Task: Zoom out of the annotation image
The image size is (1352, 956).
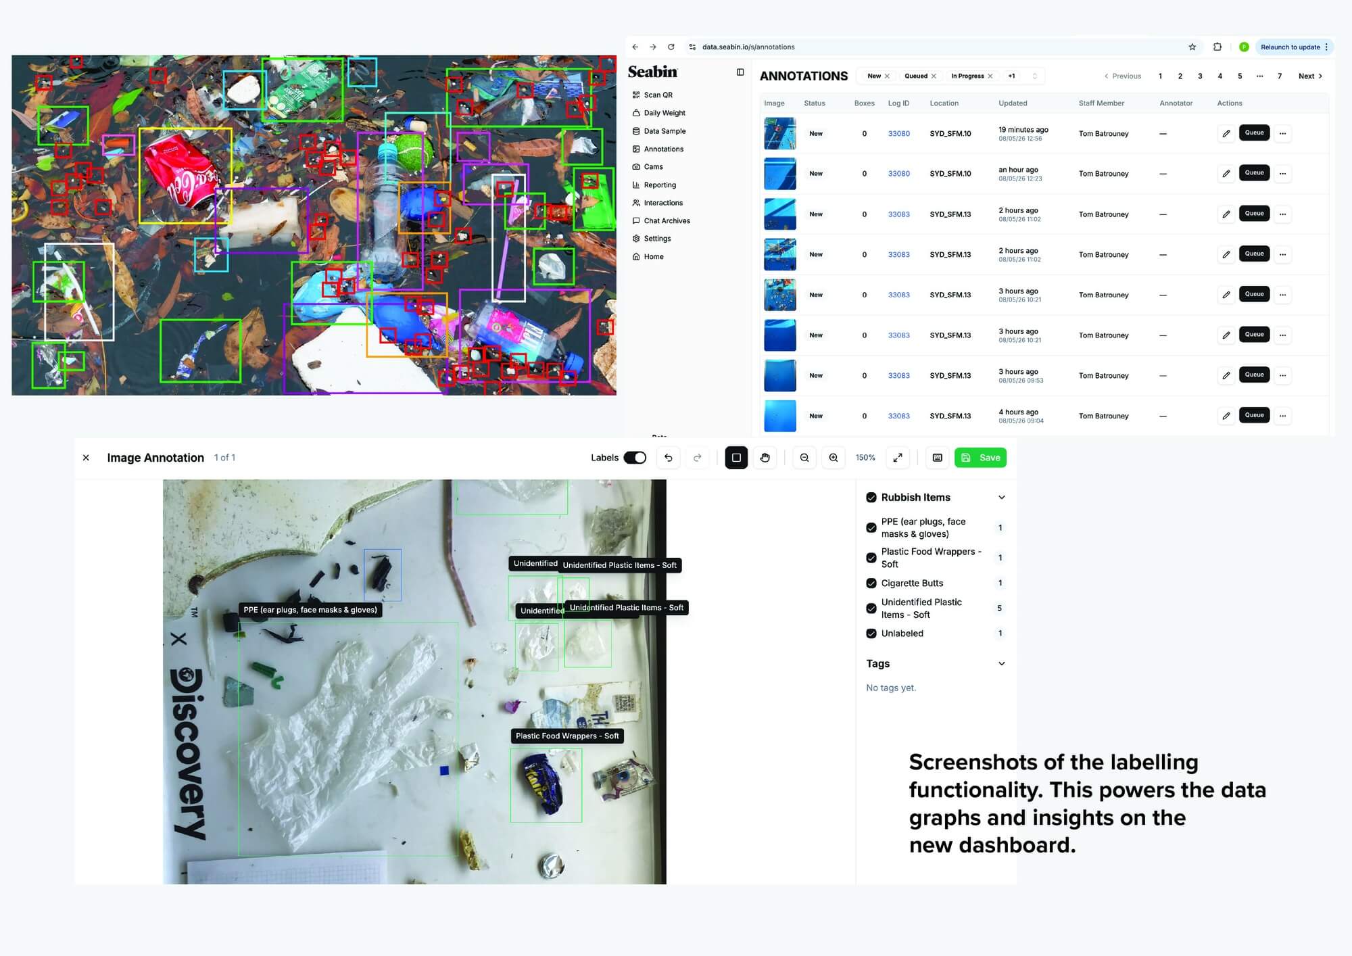Action: (x=804, y=458)
